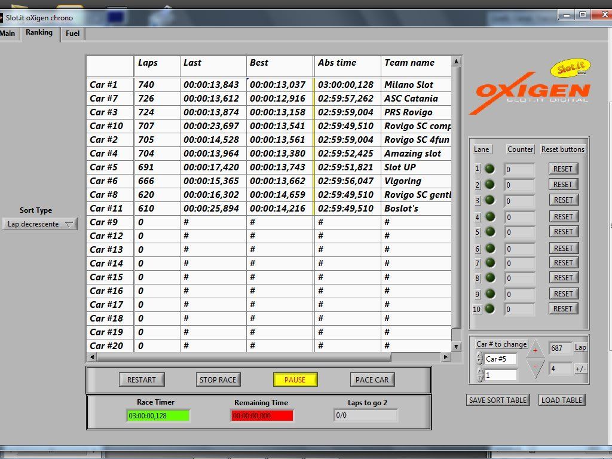Toggle the lane 2 green LED indicator

coord(489,185)
